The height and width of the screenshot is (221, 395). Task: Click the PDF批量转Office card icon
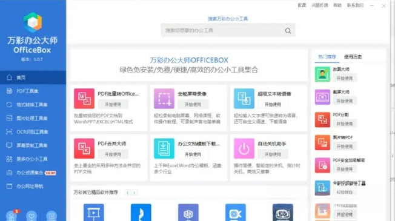click(x=84, y=99)
